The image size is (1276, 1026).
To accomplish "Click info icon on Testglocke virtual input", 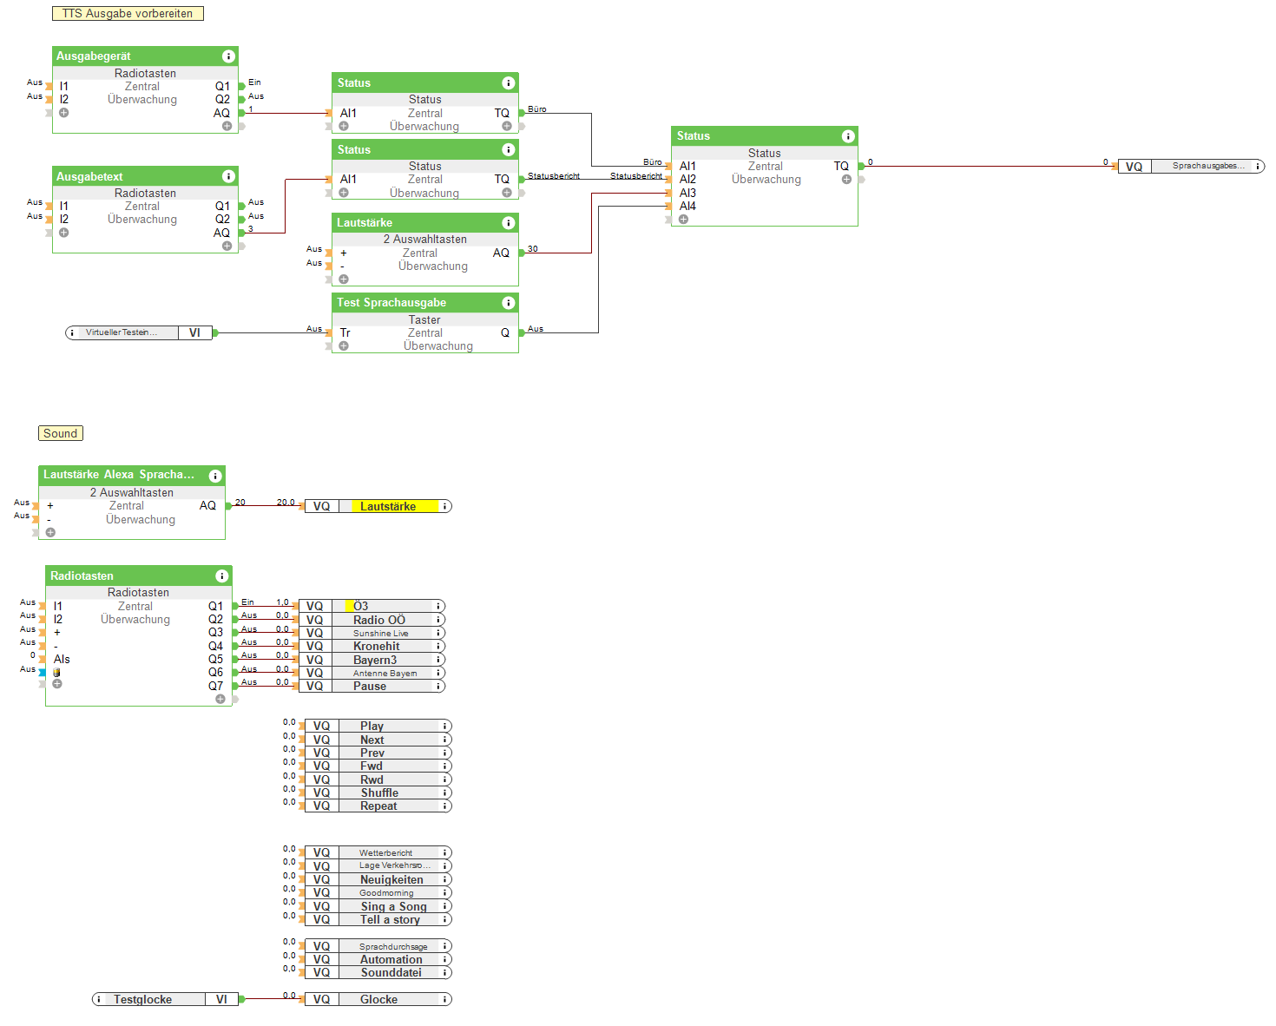I will 99,999.
